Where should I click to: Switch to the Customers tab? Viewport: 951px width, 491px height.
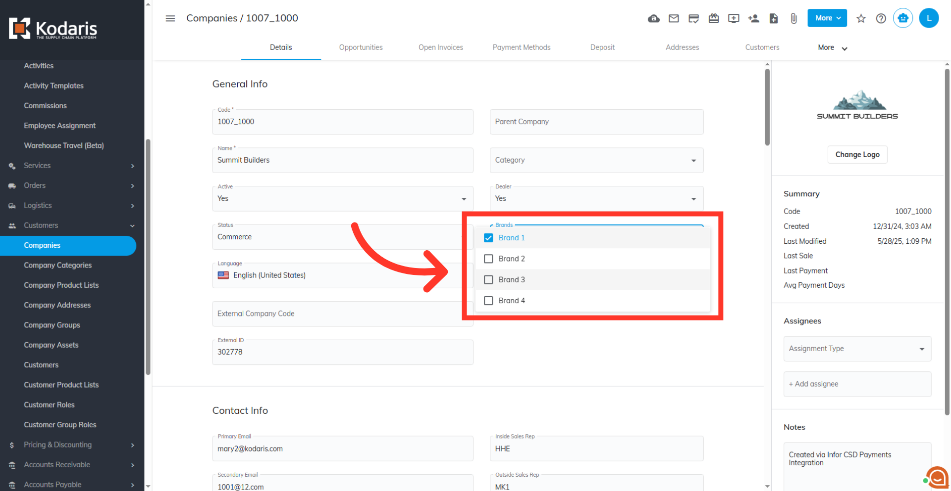click(x=762, y=47)
